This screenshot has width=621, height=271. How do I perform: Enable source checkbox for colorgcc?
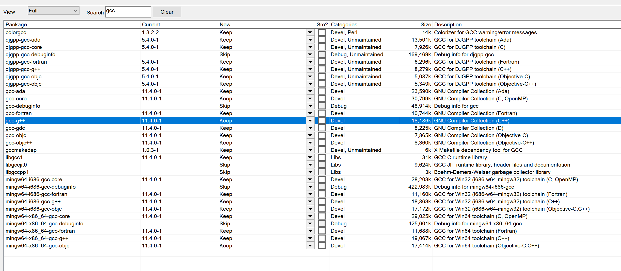pyautogui.click(x=322, y=32)
